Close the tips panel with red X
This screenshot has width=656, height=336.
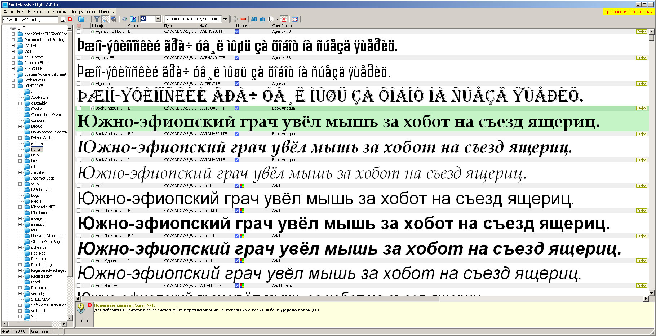click(x=90, y=305)
